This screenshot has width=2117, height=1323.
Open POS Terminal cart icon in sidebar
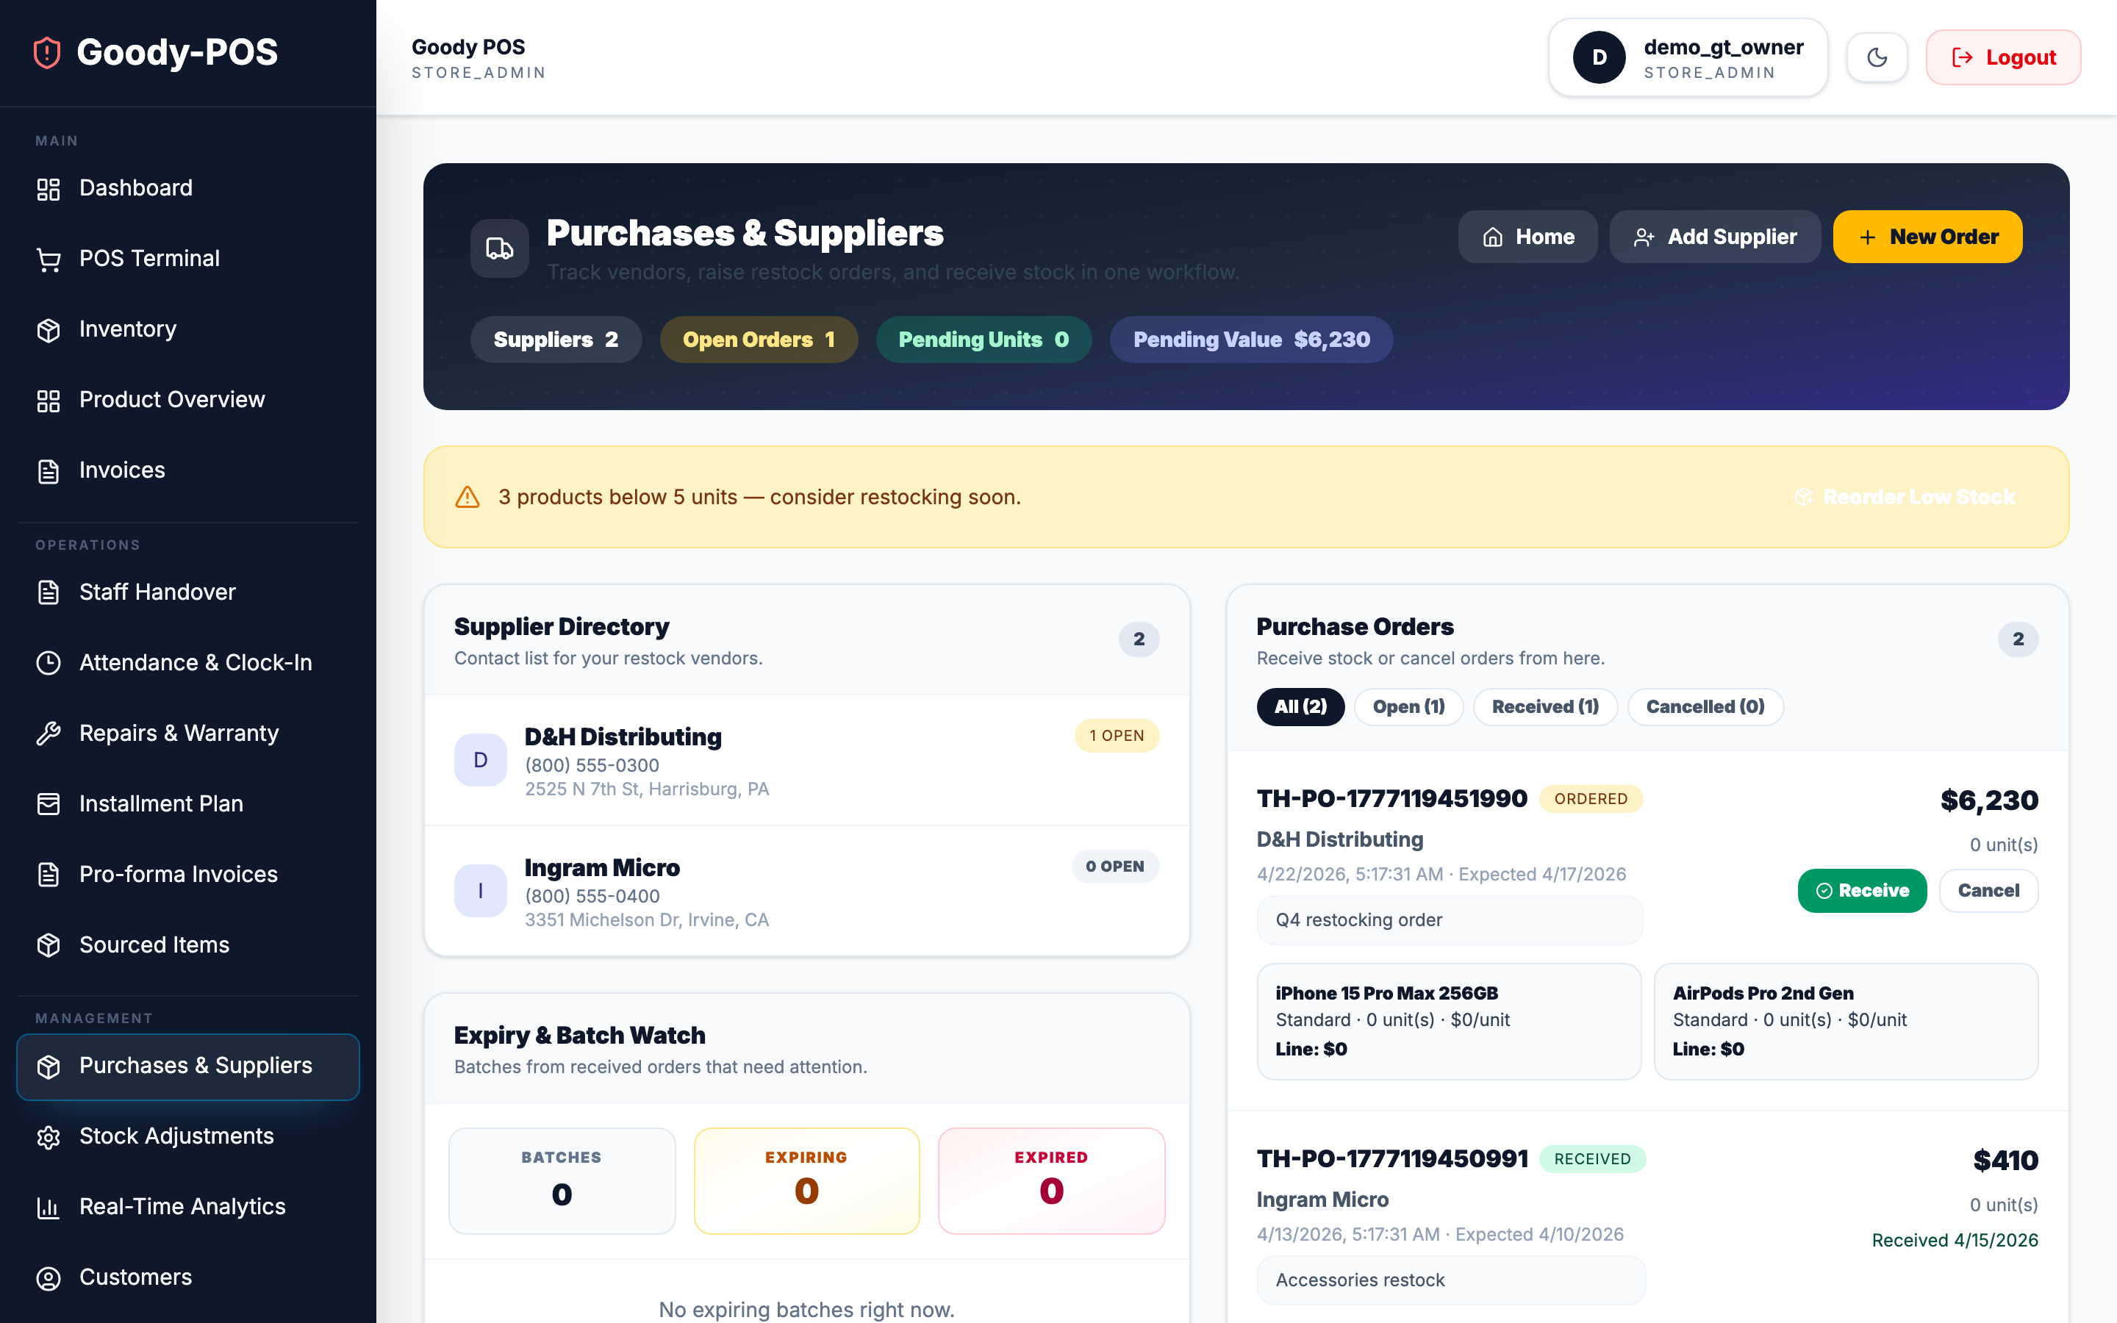click(49, 259)
